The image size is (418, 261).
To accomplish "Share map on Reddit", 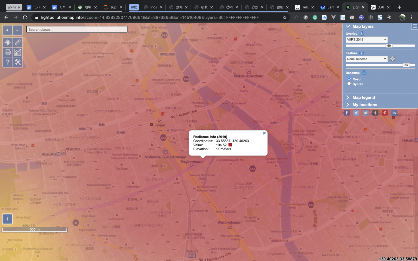I will click(366, 113).
